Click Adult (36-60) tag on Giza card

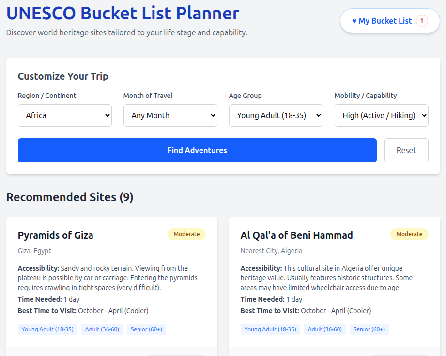102,329
